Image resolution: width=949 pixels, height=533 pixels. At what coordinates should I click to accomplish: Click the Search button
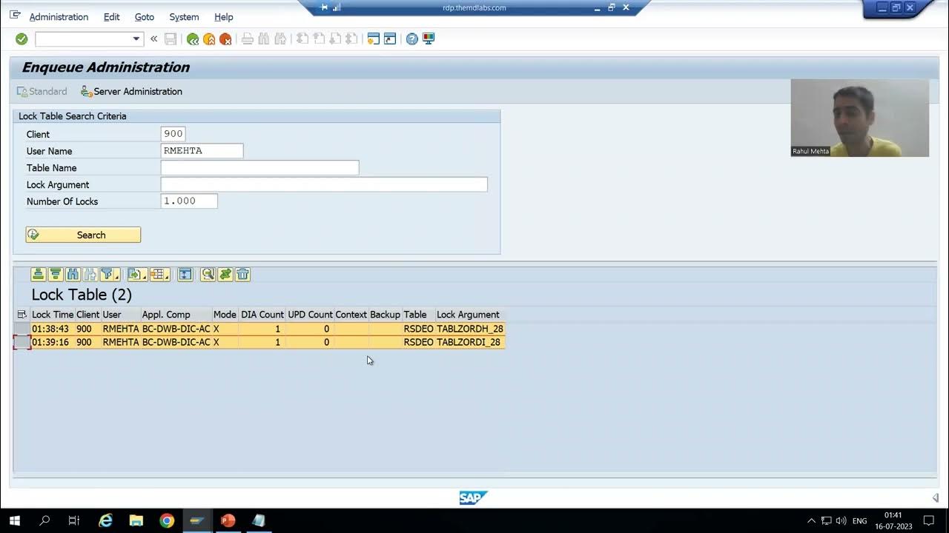click(83, 235)
